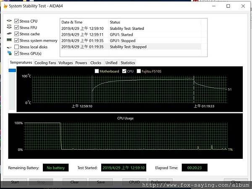This screenshot has width=252, height=189.
Task: Minimize the System Stability Test window
Action: (214, 6)
